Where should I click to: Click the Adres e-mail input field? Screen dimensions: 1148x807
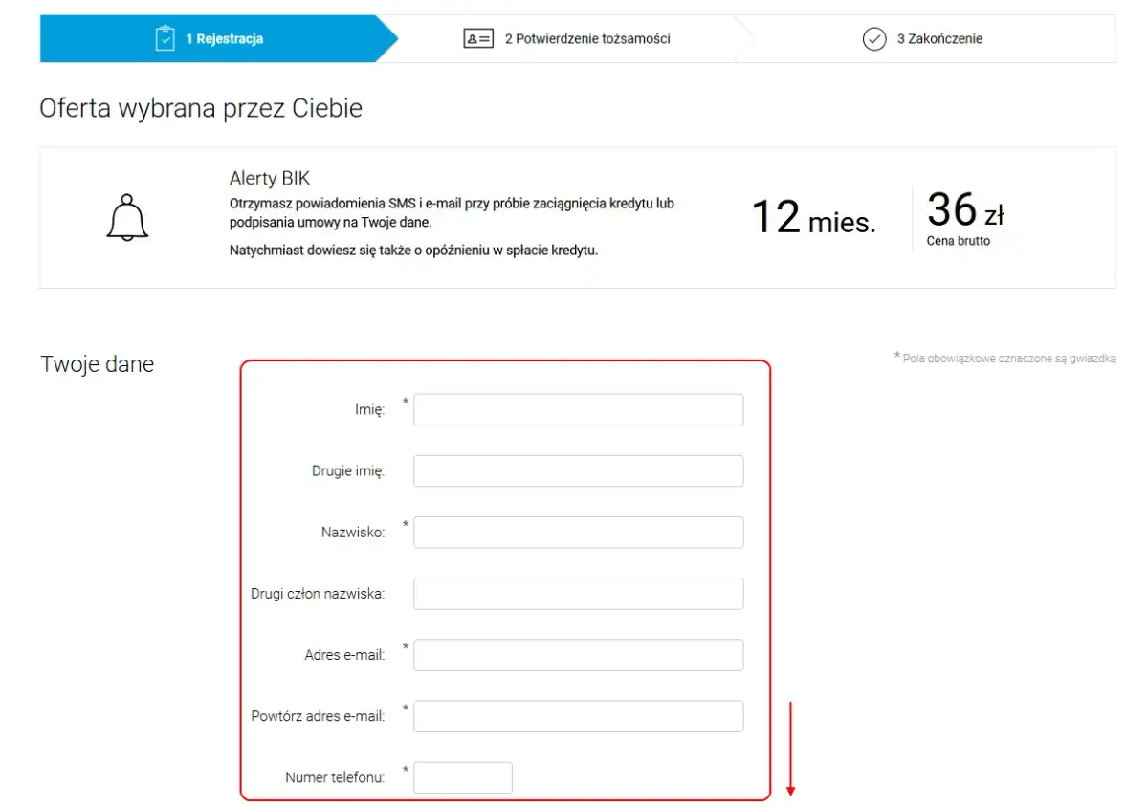578,654
